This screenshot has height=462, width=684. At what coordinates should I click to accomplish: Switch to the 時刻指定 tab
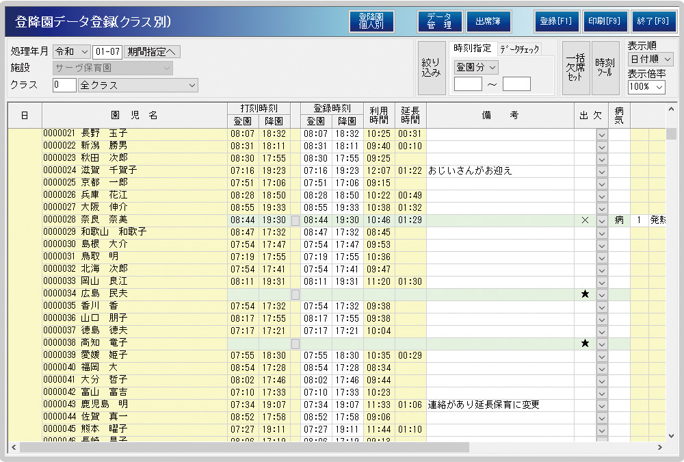pos(472,49)
